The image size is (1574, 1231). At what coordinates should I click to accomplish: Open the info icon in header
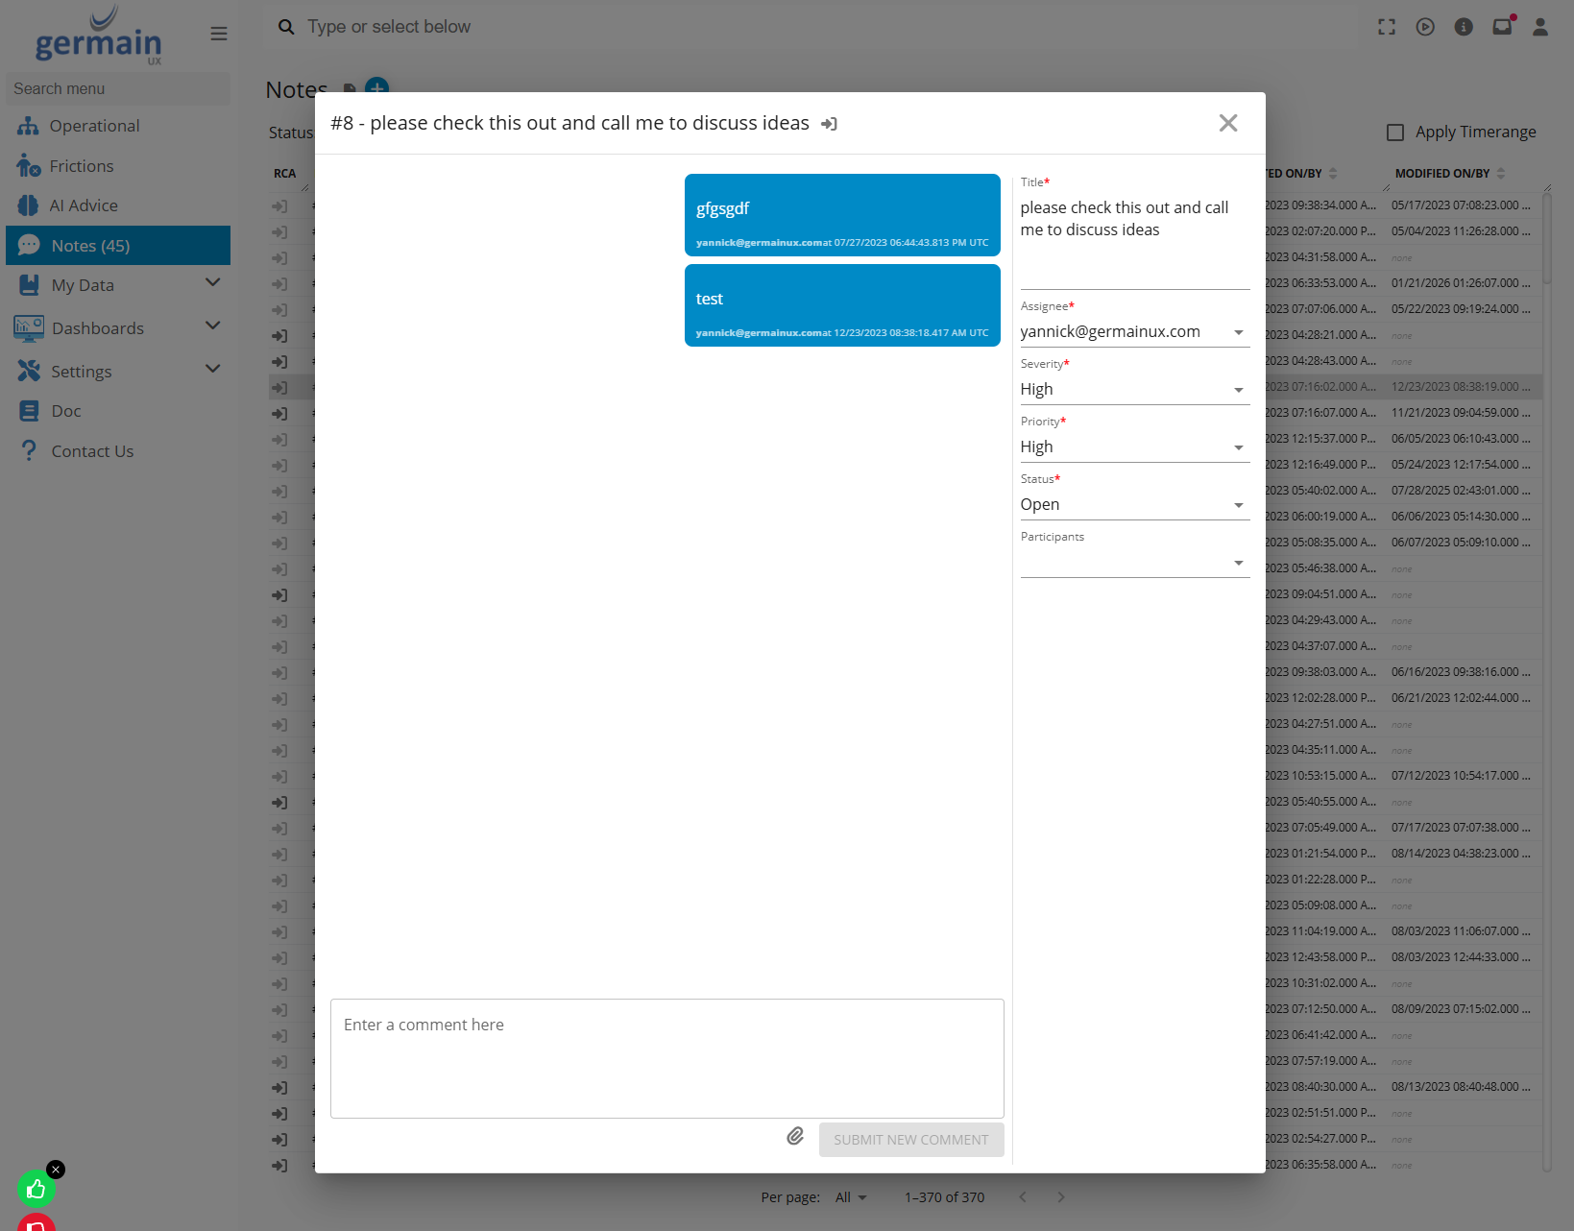(1464, 27)
